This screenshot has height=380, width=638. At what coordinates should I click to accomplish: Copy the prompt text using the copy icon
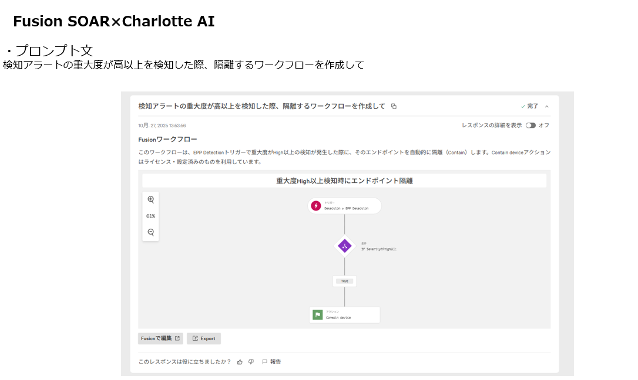pos(394,107)
